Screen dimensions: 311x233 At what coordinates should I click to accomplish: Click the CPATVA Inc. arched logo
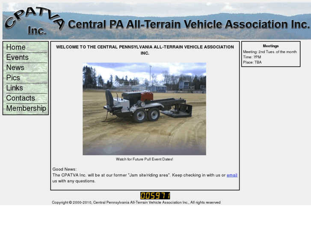pos(34,21)
